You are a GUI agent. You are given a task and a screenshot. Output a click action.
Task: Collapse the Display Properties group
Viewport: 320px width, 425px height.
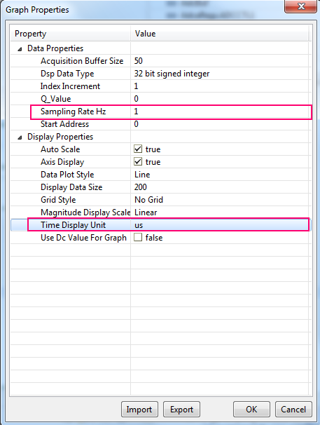20,137
